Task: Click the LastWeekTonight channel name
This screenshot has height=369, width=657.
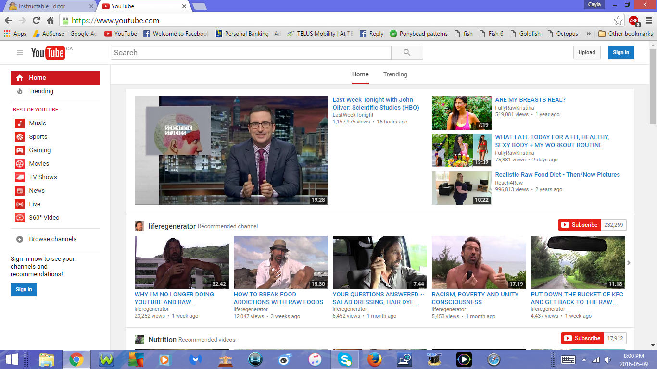Action: point(353,115)
